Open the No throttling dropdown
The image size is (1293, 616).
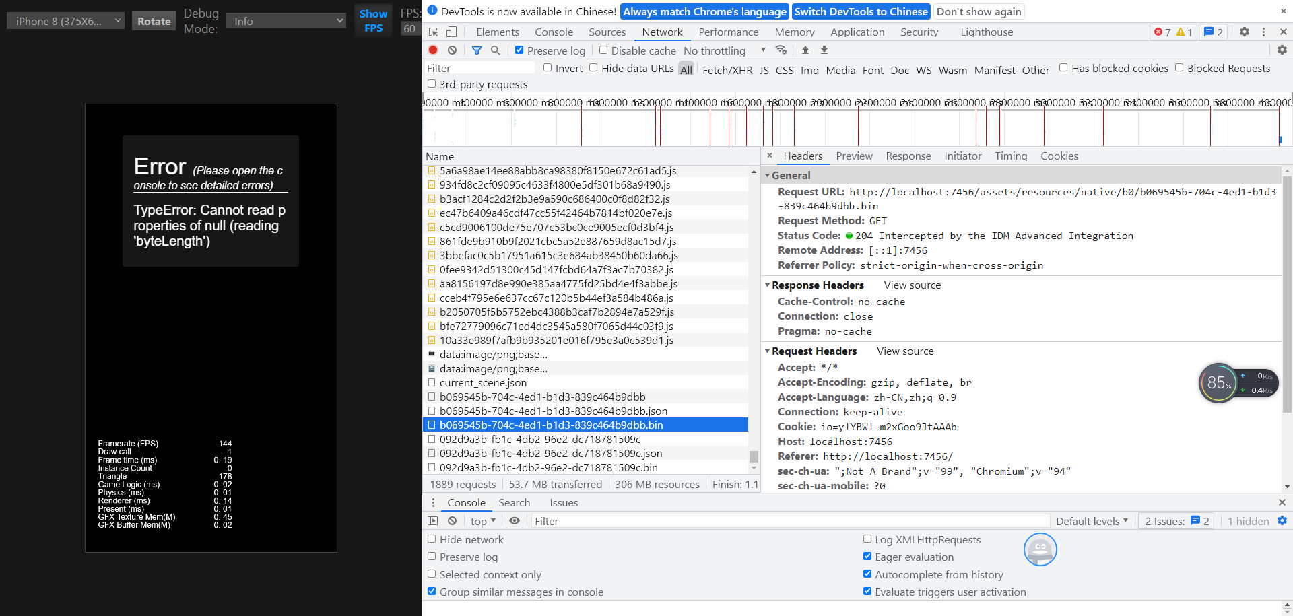725,50
